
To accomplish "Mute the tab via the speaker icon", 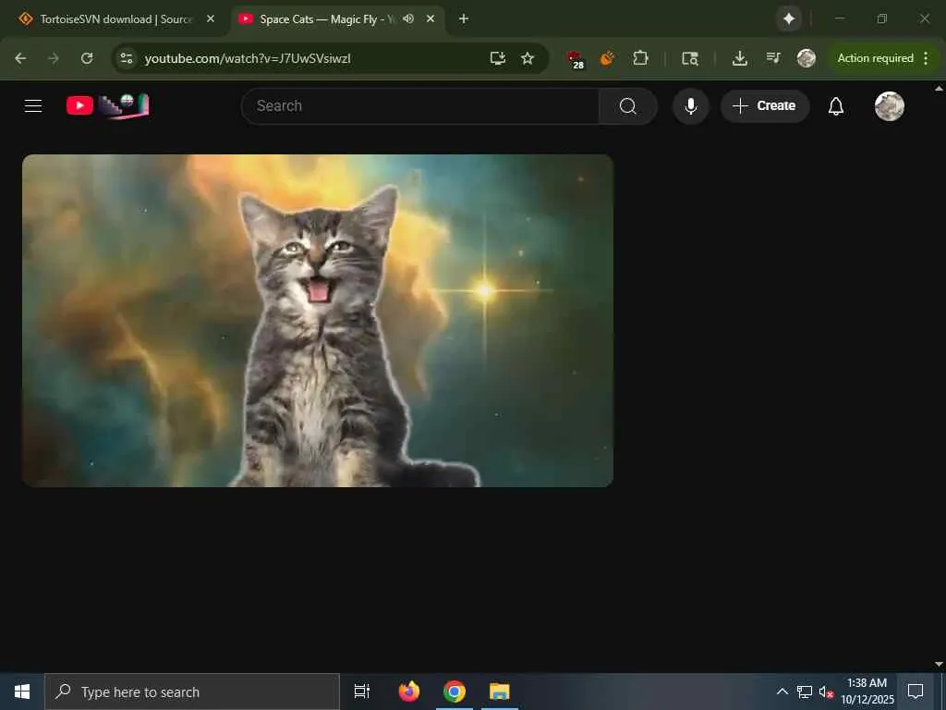I will pyautogui.click(x=408, y=18).
